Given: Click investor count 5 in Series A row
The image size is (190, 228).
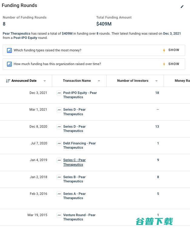Looking at the screenshot, I should (x=158, y=194).
